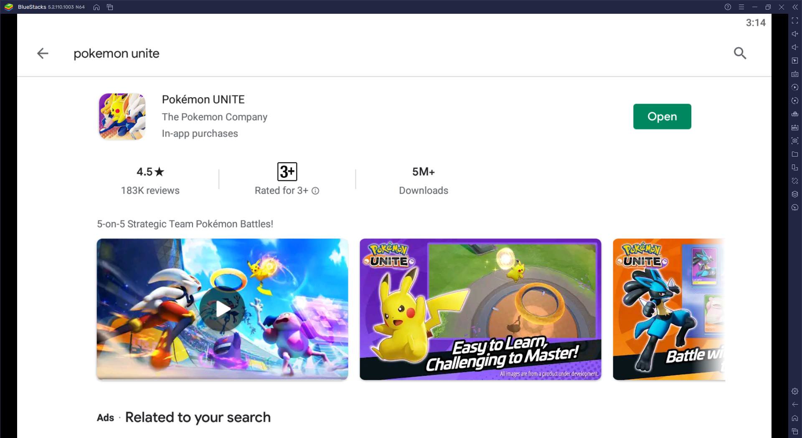Open the BlueStacks hamburger menu

741,7
